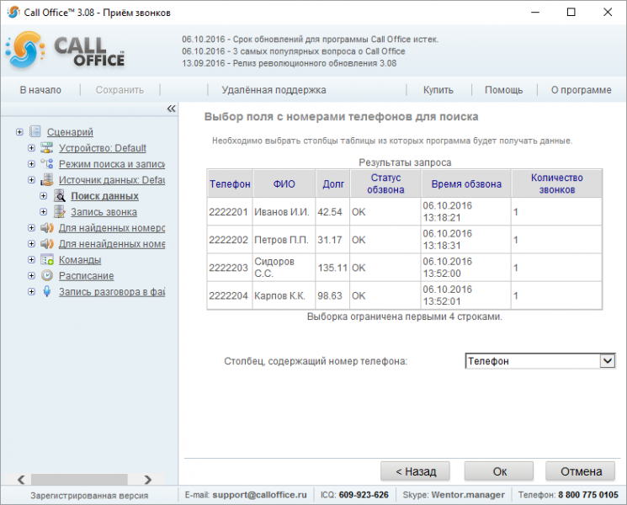Click the Карпов К.К. cell
Image resolution: width=627 pixels, height=505 pixels.
tap(284, 296)
